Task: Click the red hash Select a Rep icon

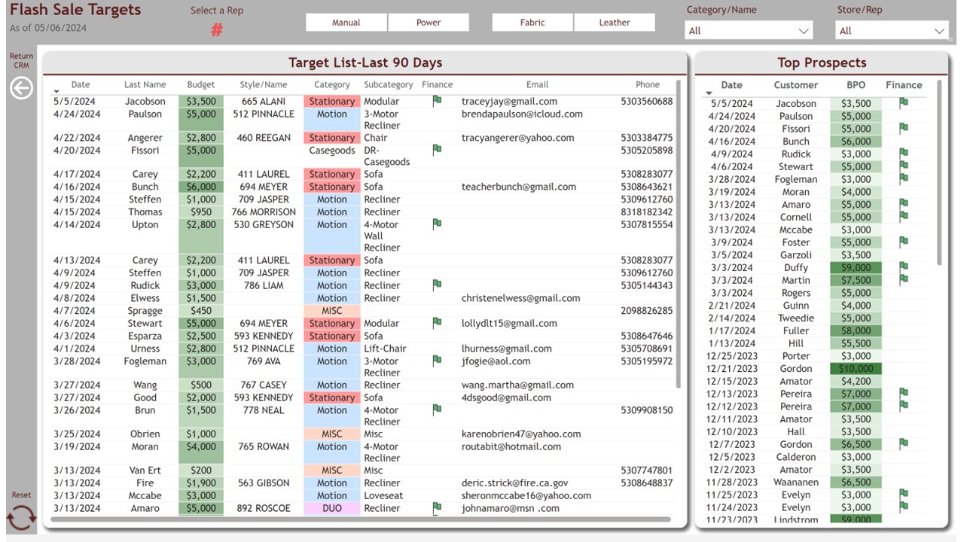Action: click(217, 30)
